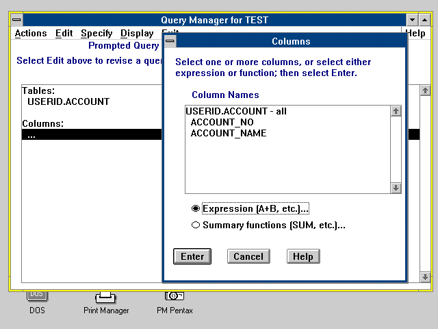Select the Expression (A+B, etc.) radio option
This screenshot has width=438, height=329.
196,208
